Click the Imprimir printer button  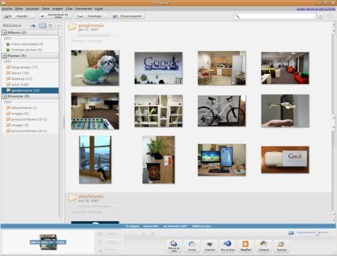pos(210,246)
